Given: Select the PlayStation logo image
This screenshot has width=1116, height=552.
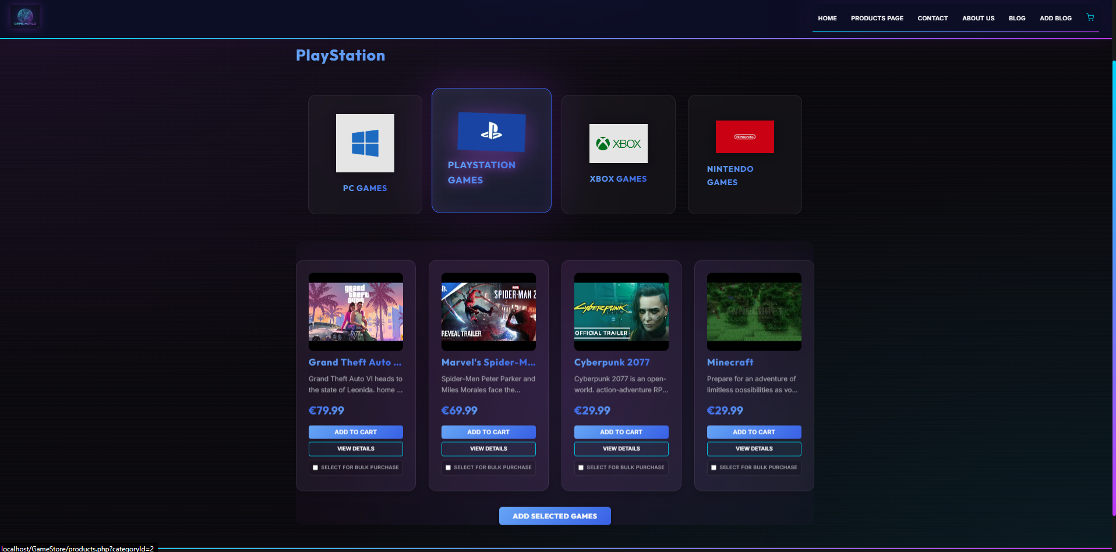Looking at the screenshot, I should [492, 132].
